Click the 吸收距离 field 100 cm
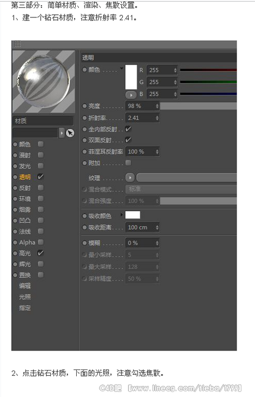 click(x=142, y=228)
